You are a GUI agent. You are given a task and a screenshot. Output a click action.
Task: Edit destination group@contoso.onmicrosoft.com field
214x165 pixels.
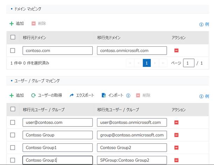[x=132, y=135]
